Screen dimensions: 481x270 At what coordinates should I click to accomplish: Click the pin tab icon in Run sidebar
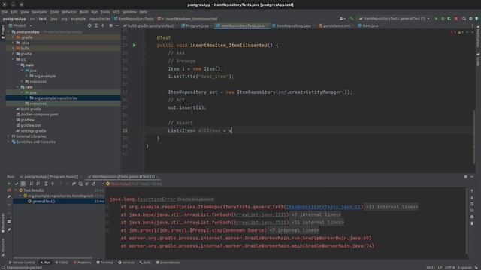click(x=9, y=229)
